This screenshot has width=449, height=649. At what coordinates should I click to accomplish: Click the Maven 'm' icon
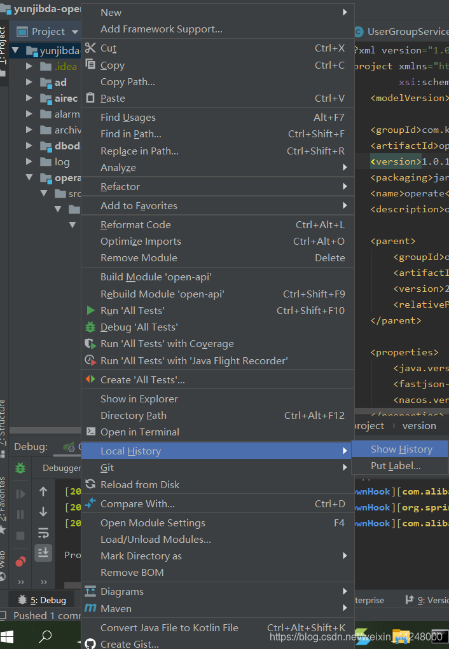(x=90, y=608)
